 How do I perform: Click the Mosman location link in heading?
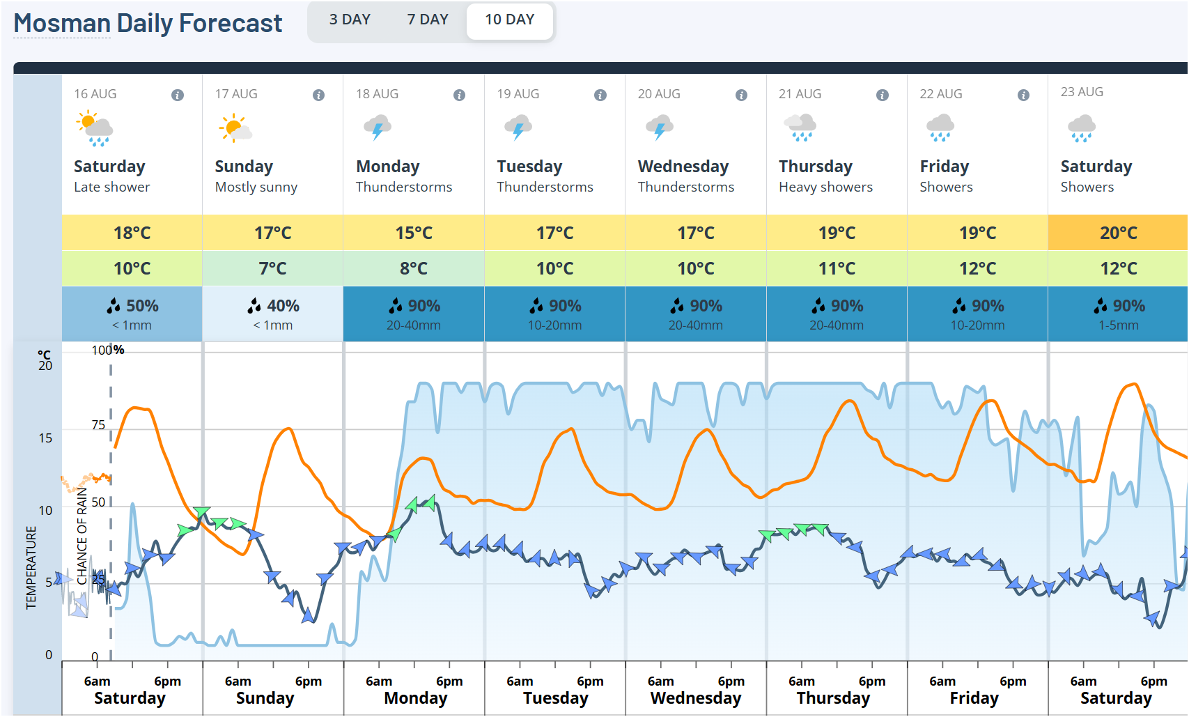pyautogui.click(x=61, y=24)
